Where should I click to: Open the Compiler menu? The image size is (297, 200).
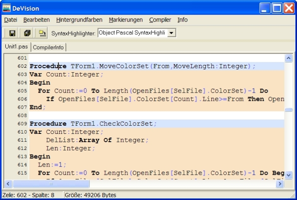pos(160,19)
